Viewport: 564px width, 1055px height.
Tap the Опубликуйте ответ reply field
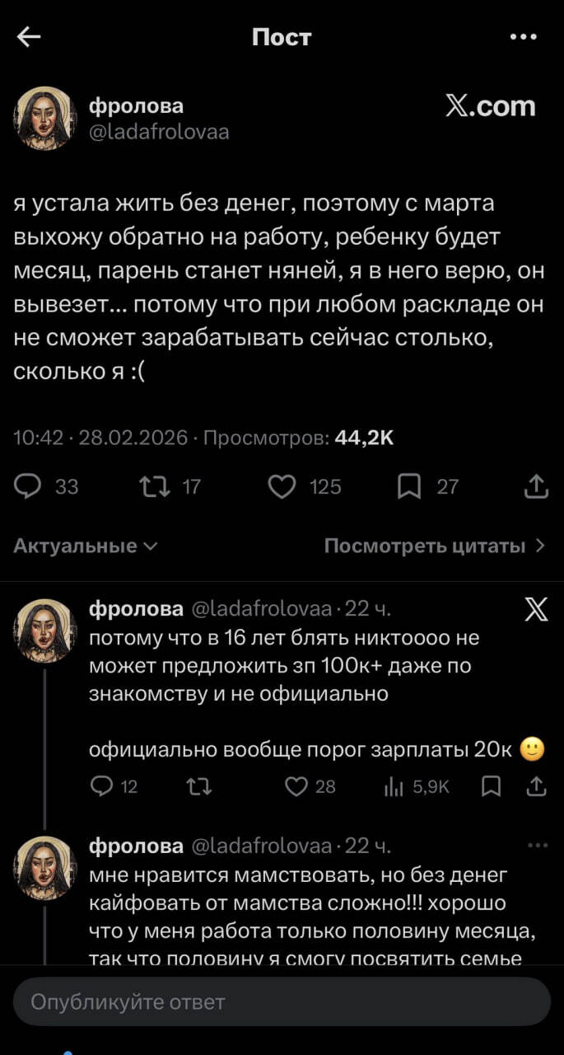pos(282,1001)
